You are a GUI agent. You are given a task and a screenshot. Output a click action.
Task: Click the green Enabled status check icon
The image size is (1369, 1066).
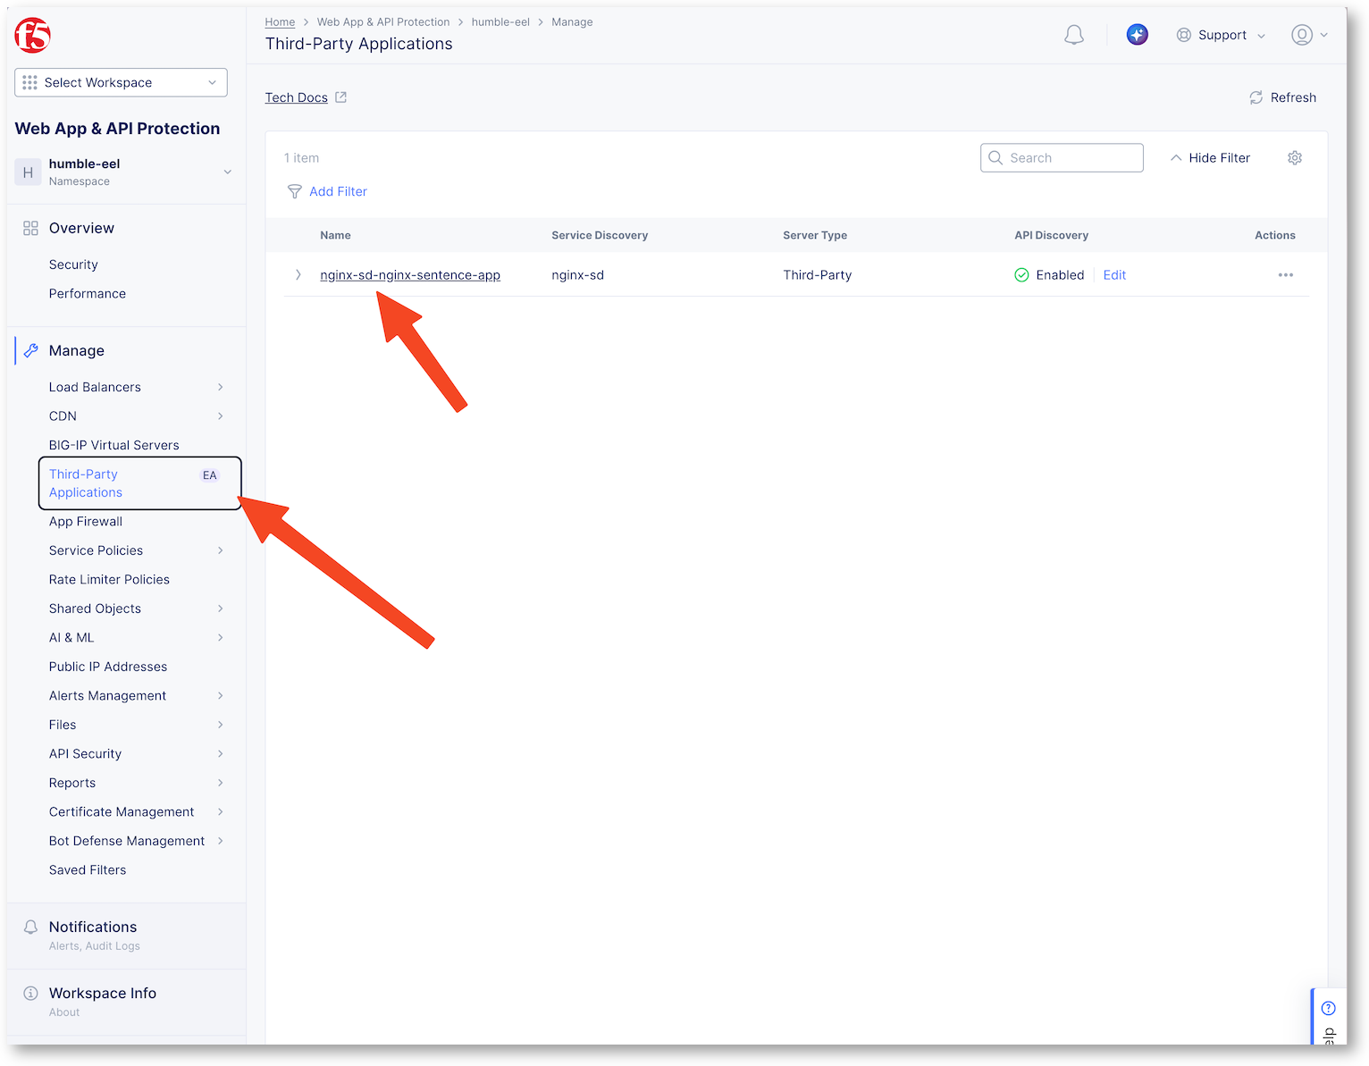click(1021, 275)
